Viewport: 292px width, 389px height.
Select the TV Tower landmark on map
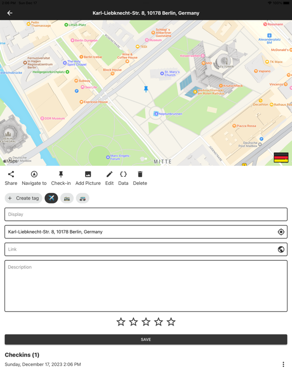click(x=225, y=61)
